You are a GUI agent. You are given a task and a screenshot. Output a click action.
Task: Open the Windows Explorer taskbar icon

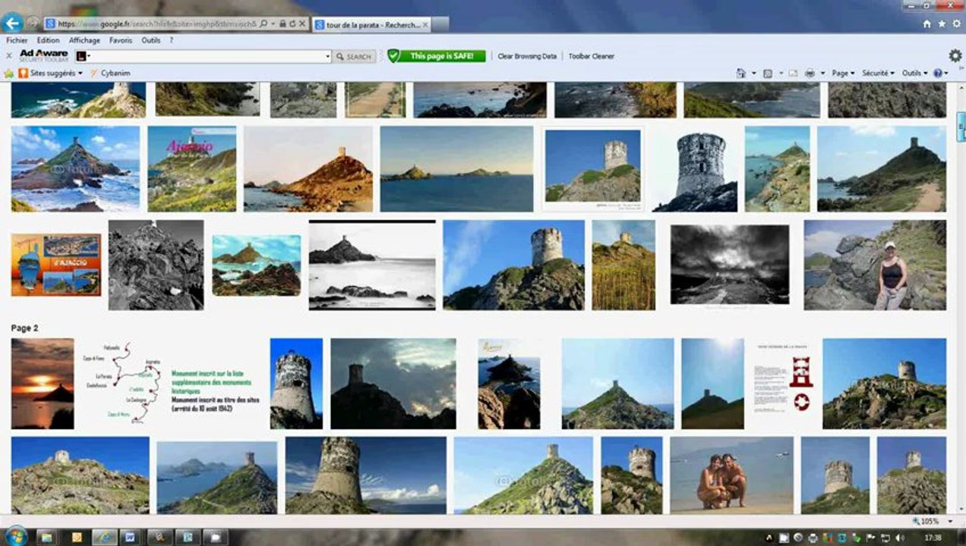coord(47,538)
